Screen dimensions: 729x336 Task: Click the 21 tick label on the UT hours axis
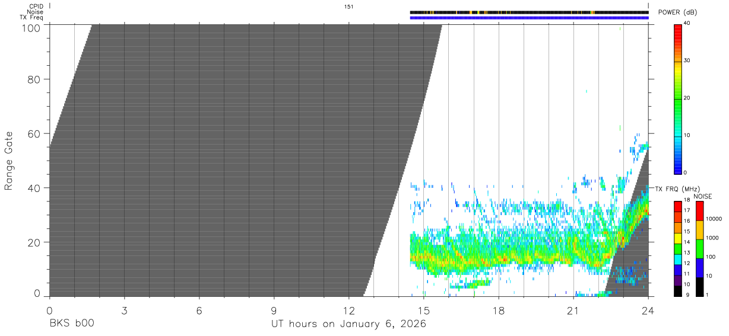(573, 311)
